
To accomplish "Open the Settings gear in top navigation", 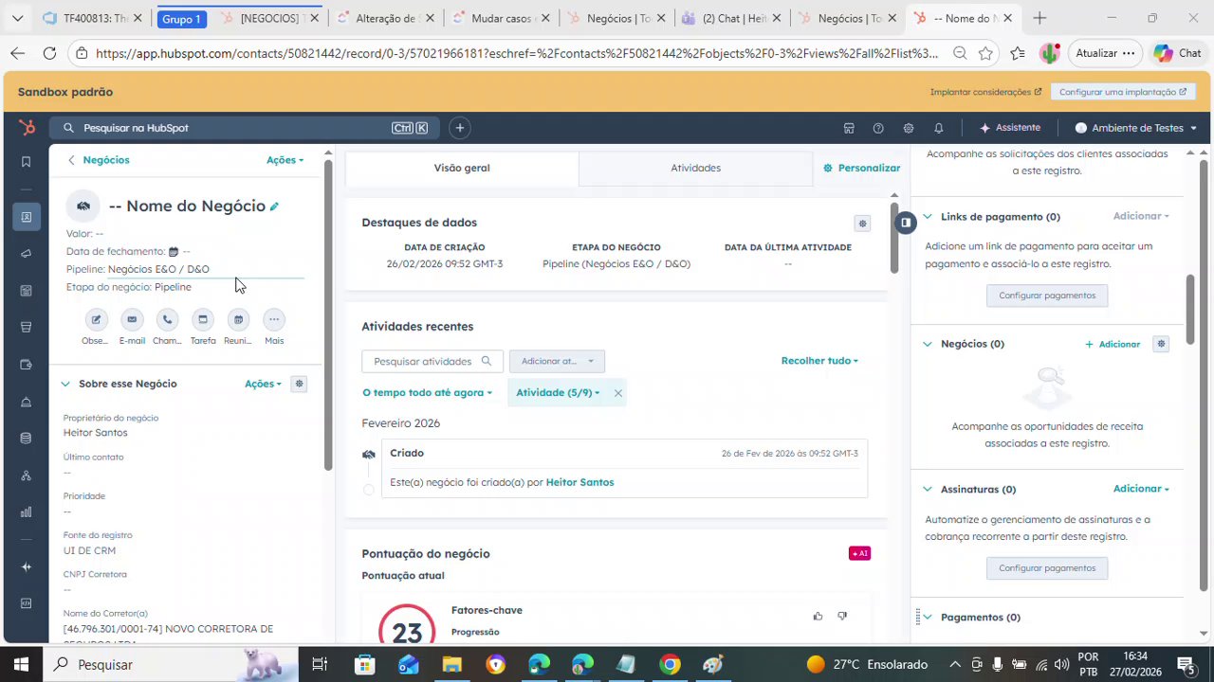I will click(x=909, y=128).
